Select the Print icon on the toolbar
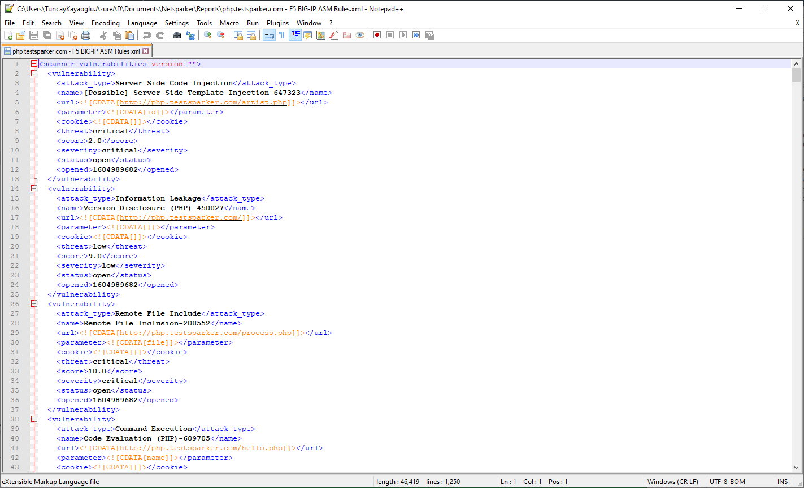804x488 pixels. (85, 34)
